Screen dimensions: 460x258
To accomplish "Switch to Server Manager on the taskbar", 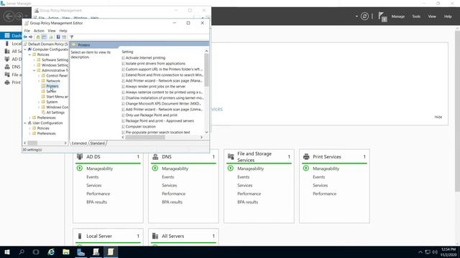I will coord(80,252).
